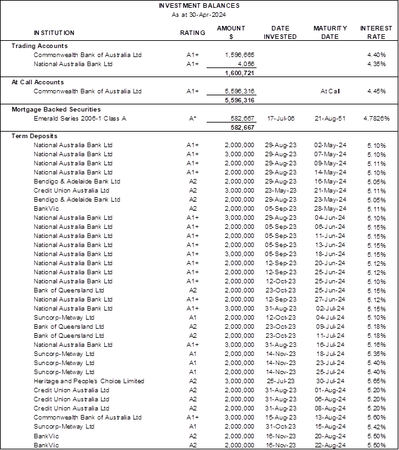Screen dimensions: 399x450
Task: Click the invested date 23-May-23
Action: tap(280, 191)
